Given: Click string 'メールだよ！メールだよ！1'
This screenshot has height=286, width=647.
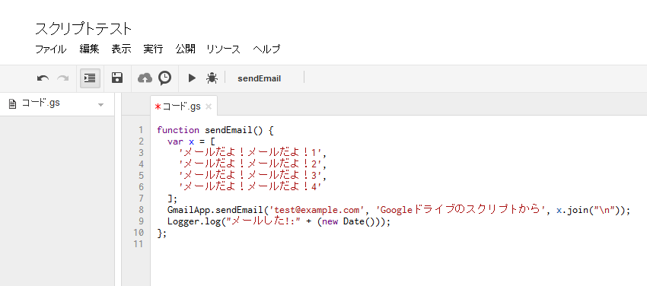Looking at the screenshot, I should [250, 153].
